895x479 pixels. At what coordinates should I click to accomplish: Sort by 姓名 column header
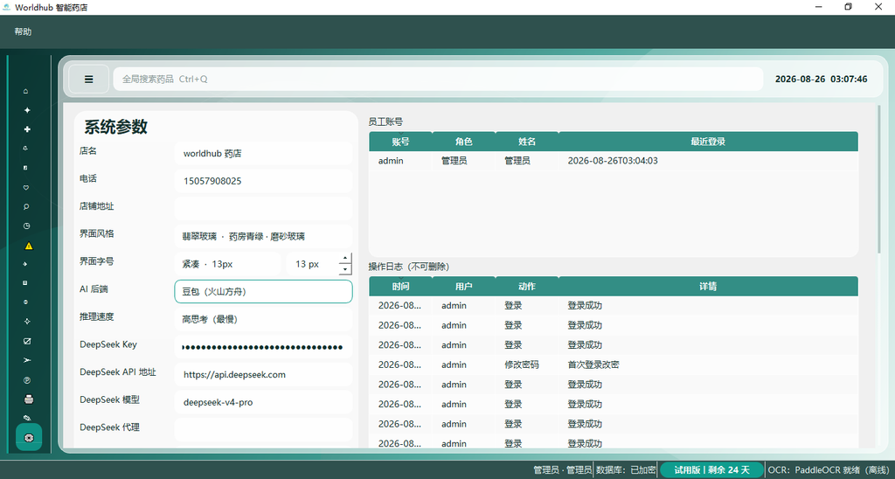coord(527,142)
